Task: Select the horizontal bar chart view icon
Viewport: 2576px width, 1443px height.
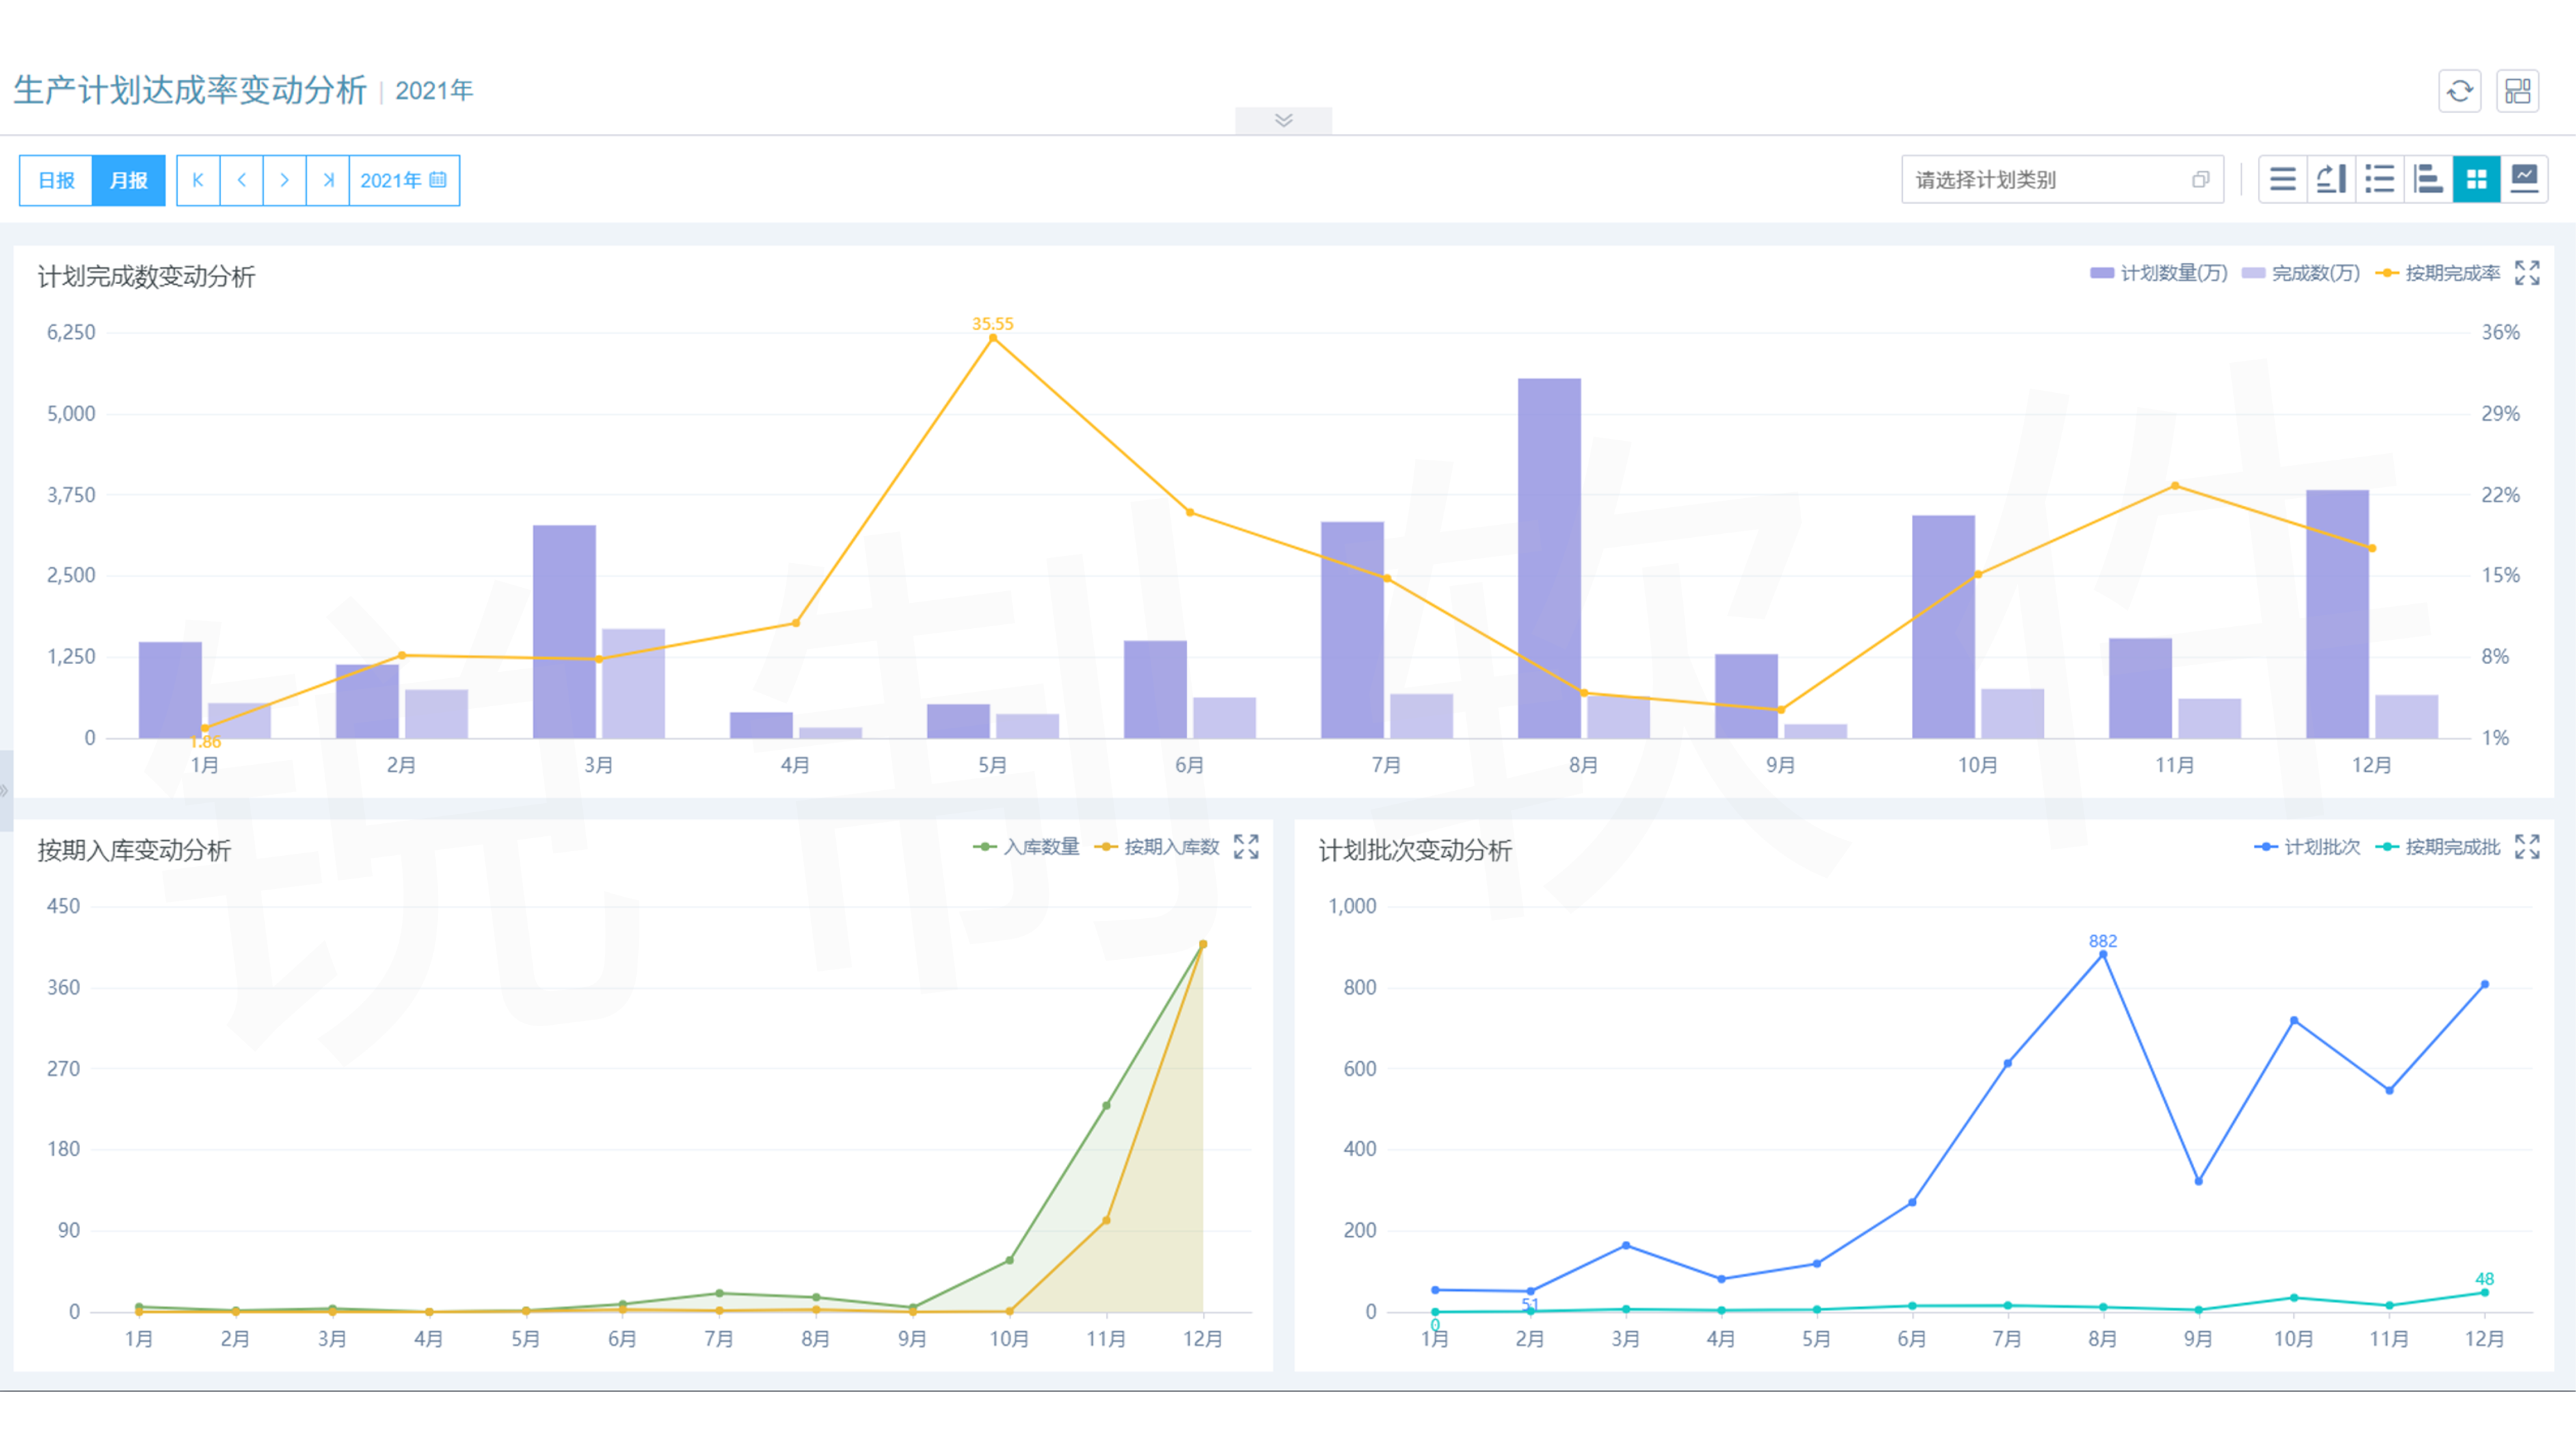Action: click(2428, 180)
